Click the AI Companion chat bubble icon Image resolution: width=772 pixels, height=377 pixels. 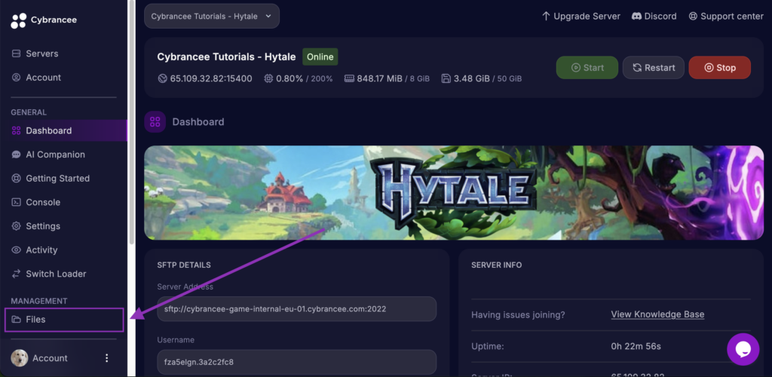click(17, 155)
